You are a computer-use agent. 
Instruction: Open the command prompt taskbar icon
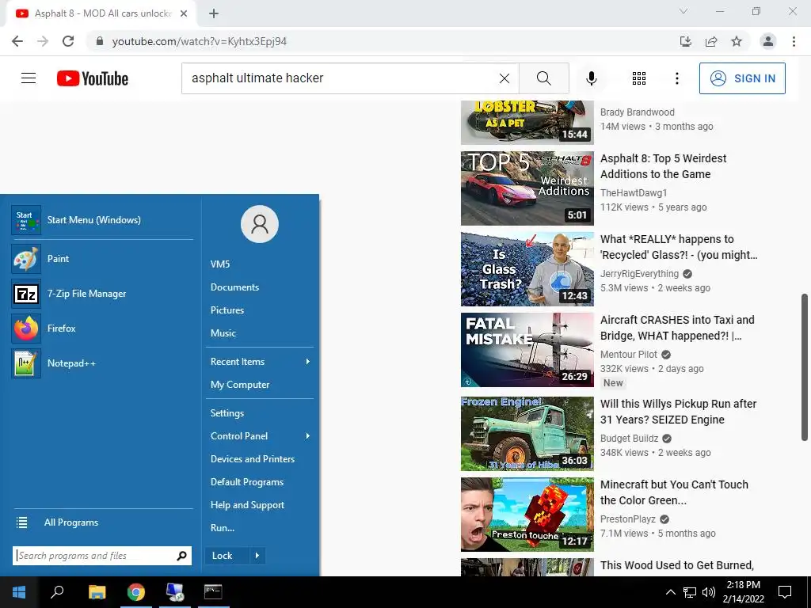pyautogui.click(x=213, y=592)
